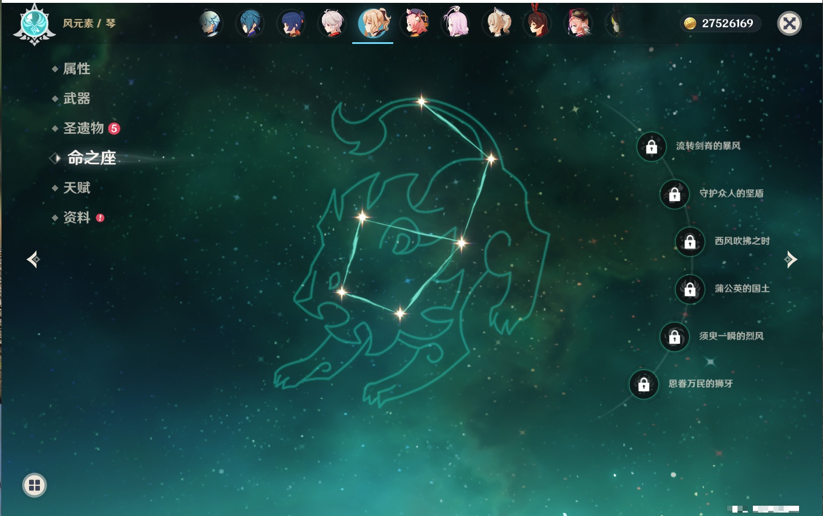Click the Anemo element emblem icon
Screen dimensions: 823x516
click(34, 24)
